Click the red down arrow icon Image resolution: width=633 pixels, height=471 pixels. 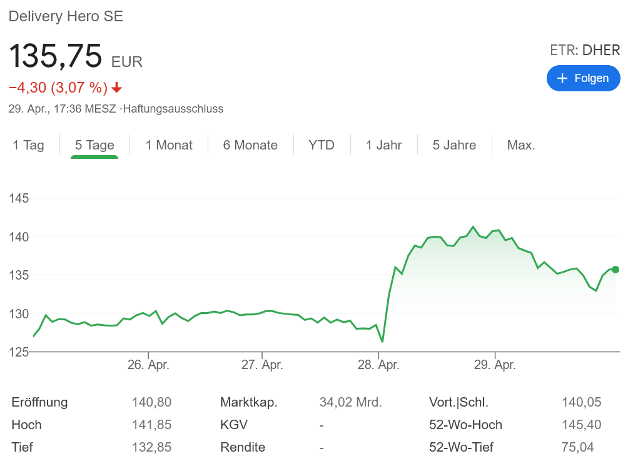[x=117, y=88]
